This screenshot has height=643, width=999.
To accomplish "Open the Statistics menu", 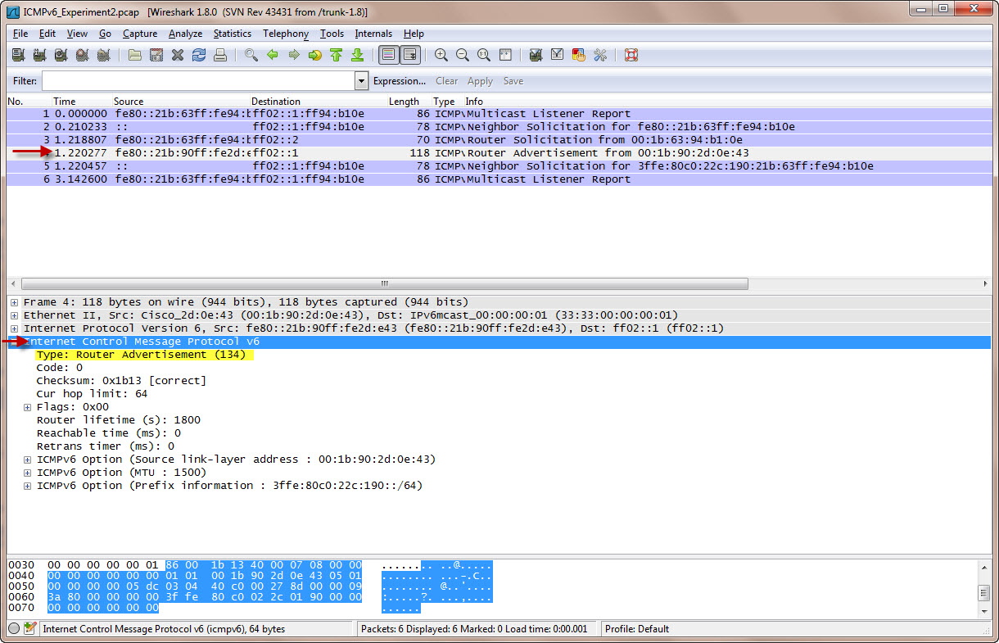I will tap(233, 34).
